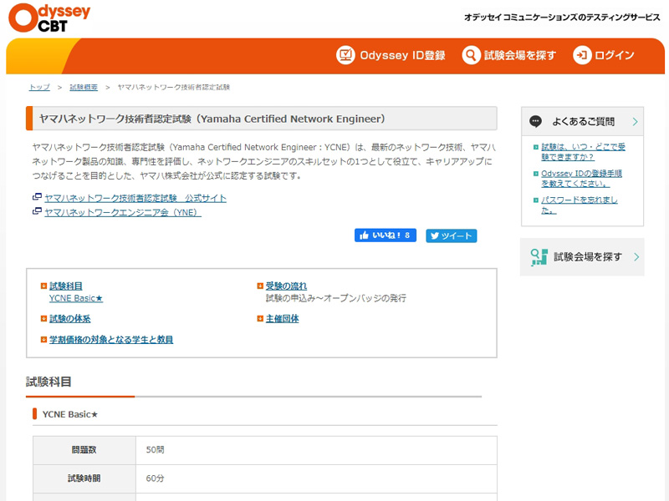The height and width of the screenshot is (501, 669).
Task: Click map search icon in sidebar 試験会場を探す
Action: (x=539, y=257)
